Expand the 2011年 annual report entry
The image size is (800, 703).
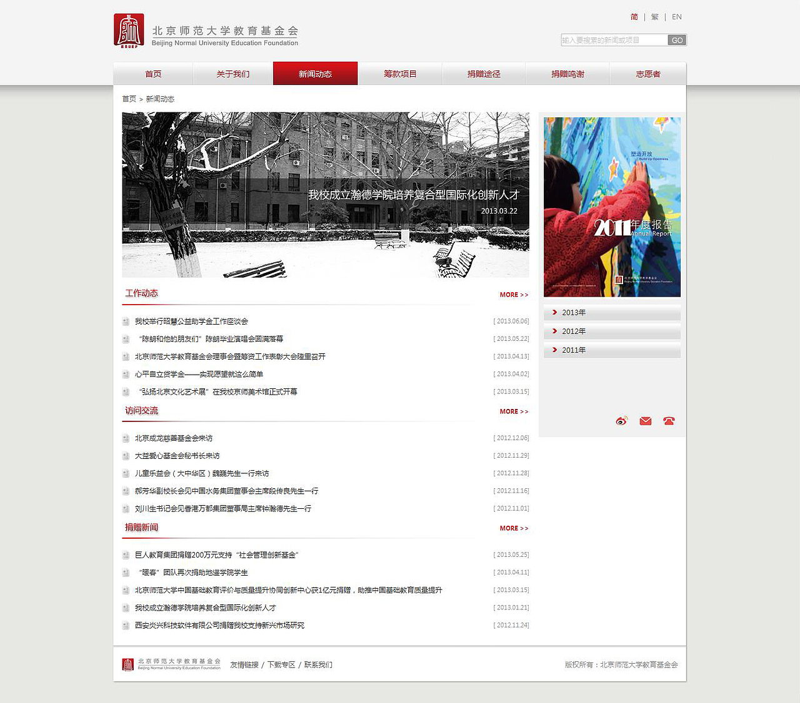coord(612,350)
